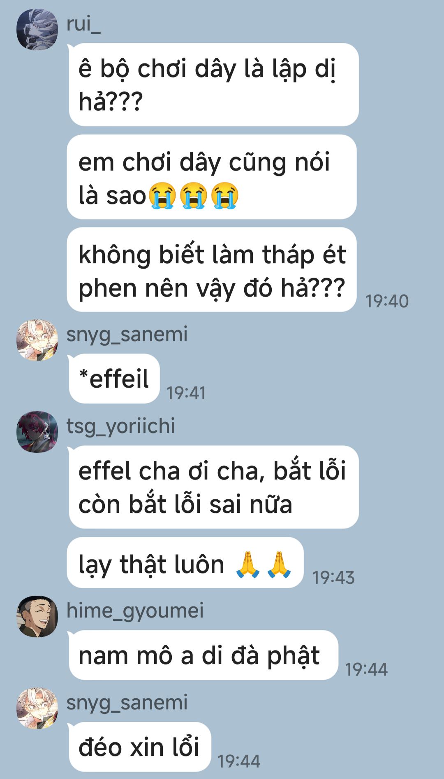Click the username tsg_yoriichi
444x779 pixels.
pos(120,426)
